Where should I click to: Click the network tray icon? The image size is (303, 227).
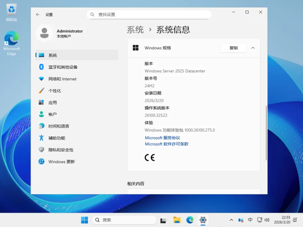260,220
